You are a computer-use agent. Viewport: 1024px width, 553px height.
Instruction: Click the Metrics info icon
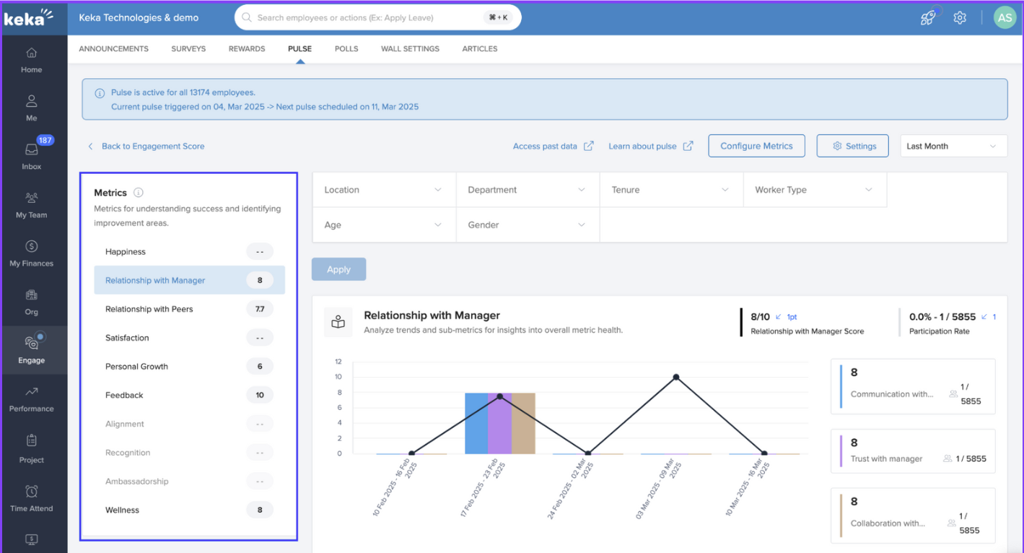pyautogui.click(x=139, y=193)
